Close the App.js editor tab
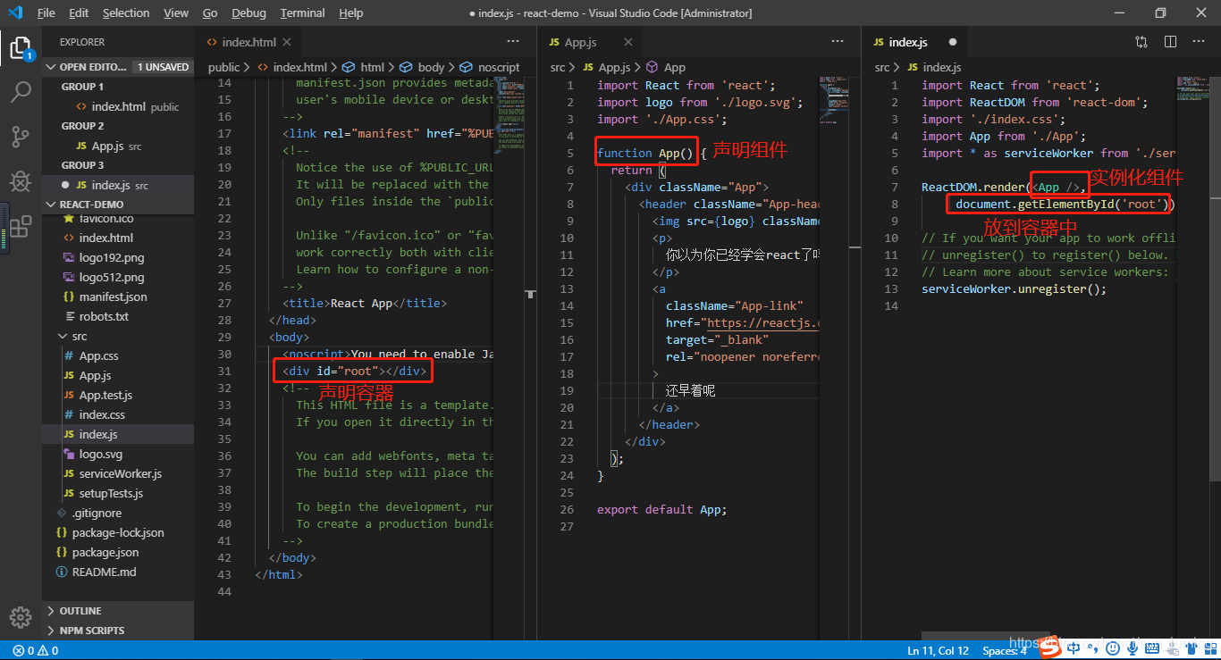Viewport: 1221px width, 660px height. click(628, 42)
